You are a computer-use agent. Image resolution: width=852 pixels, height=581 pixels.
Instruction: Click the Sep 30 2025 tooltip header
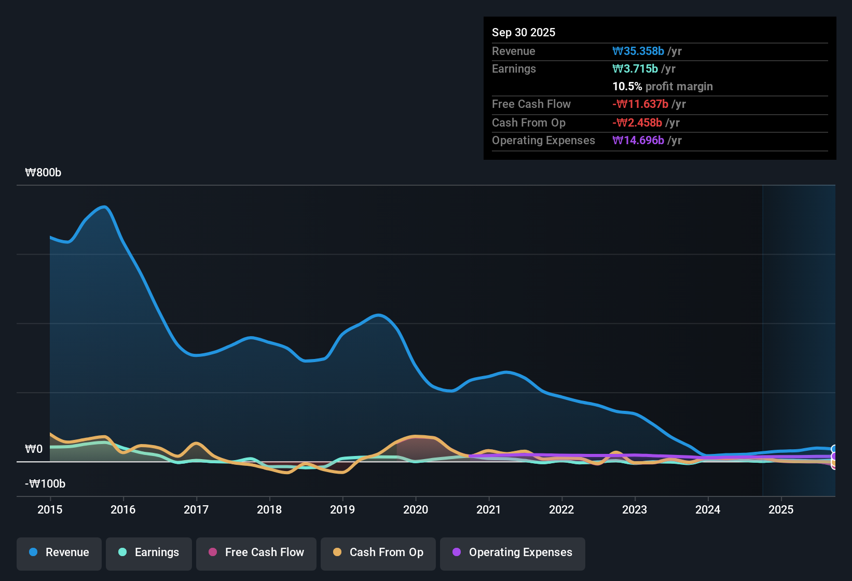click(x=524, y=32)
